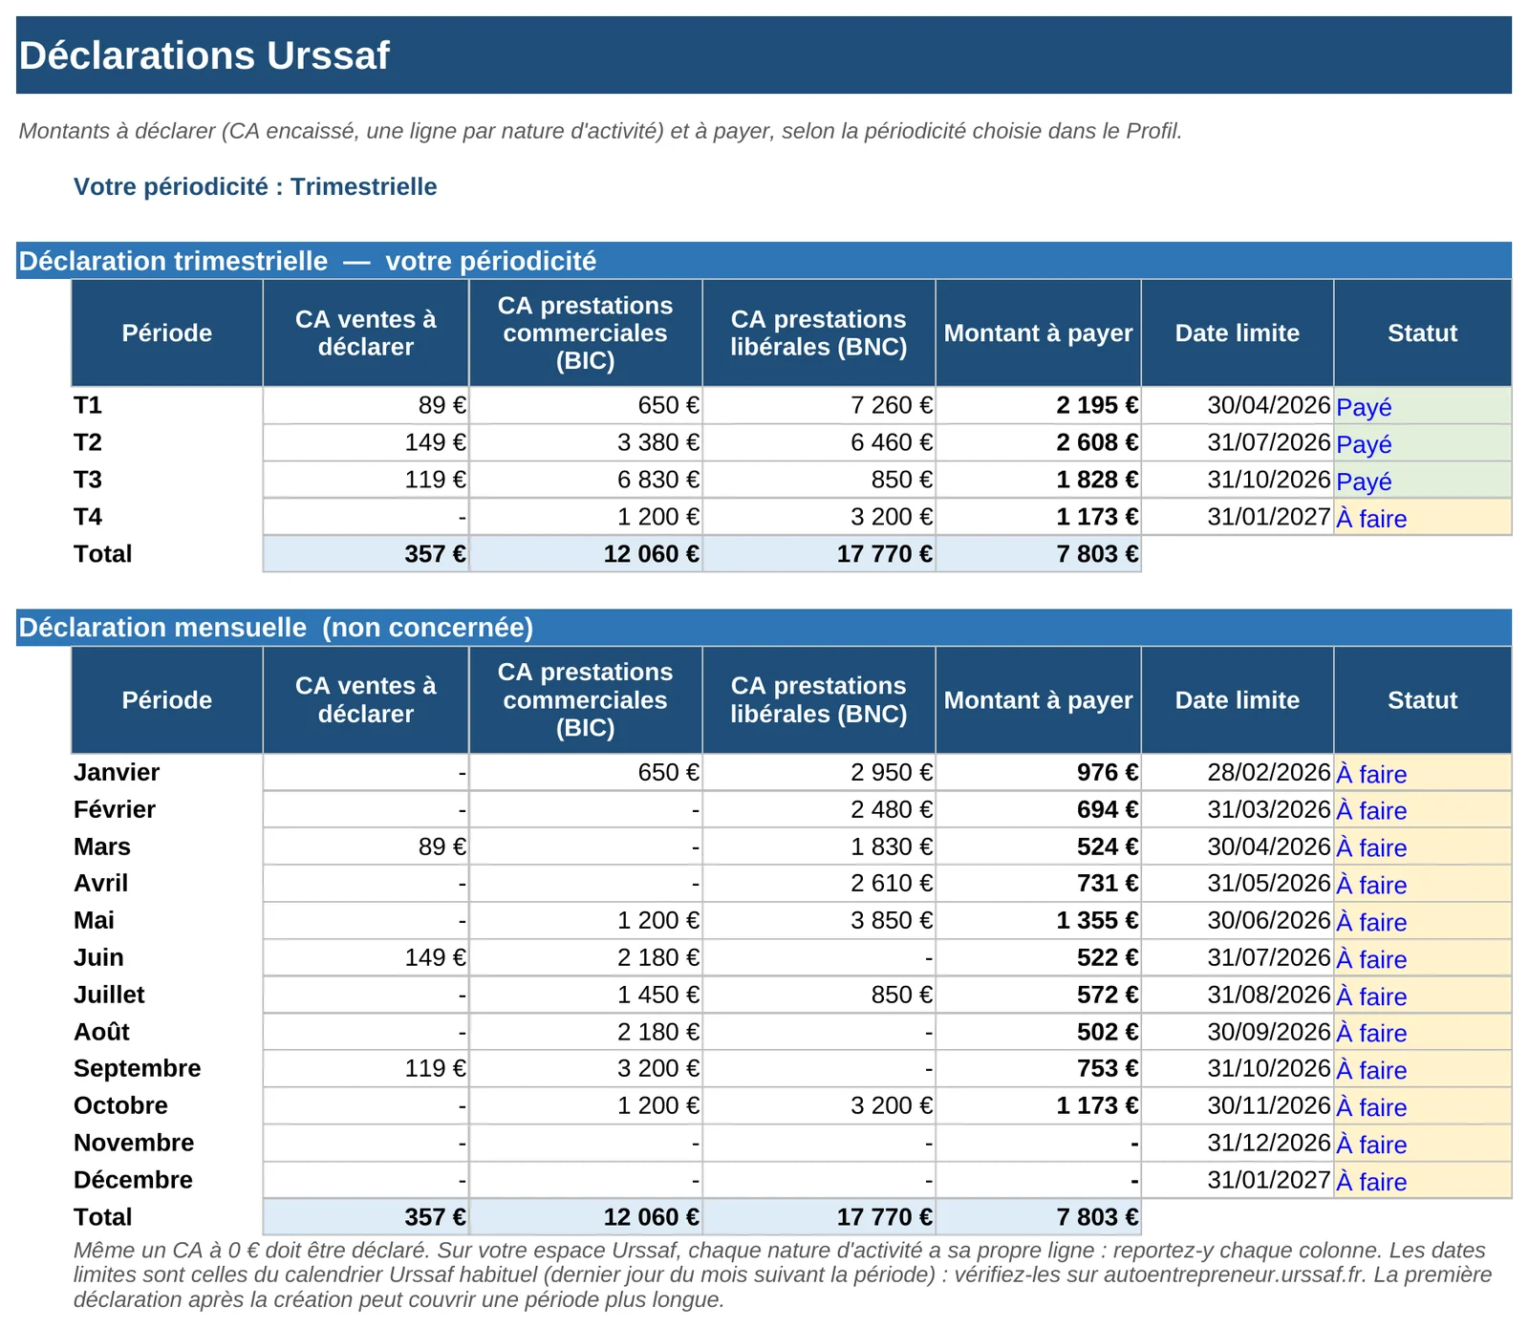The width and height of the screenshot is (1529, 1328).
Task: Select T1 amount to pay '2 195 €'
Action: pyautogui.click(x=1039, y=406)
